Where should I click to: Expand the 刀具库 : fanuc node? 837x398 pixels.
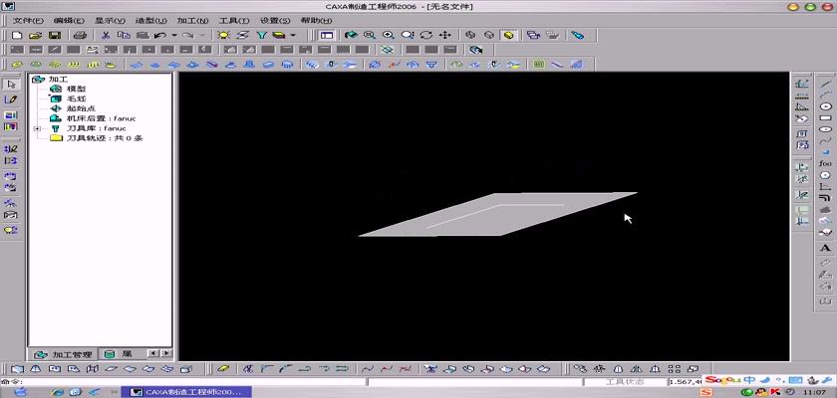(38, 128)
